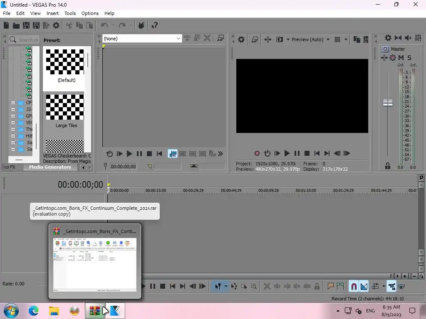Click the What's This help cursor icon
The width and height of the screenshot is (426, 319).
point(155,25)
